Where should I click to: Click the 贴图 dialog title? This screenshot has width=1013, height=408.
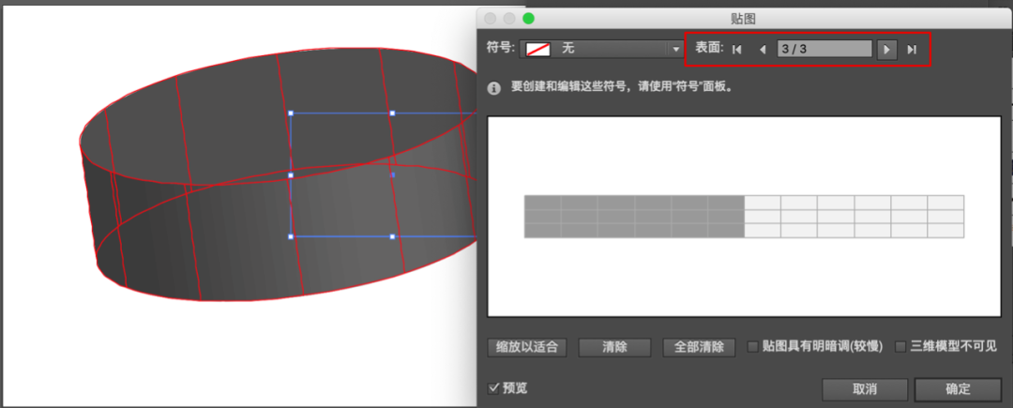click(742, 19)
